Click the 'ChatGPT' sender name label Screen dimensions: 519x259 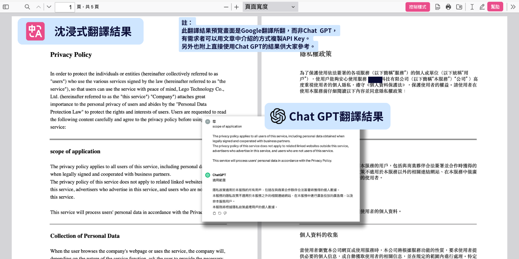click(x=219, y=175)
